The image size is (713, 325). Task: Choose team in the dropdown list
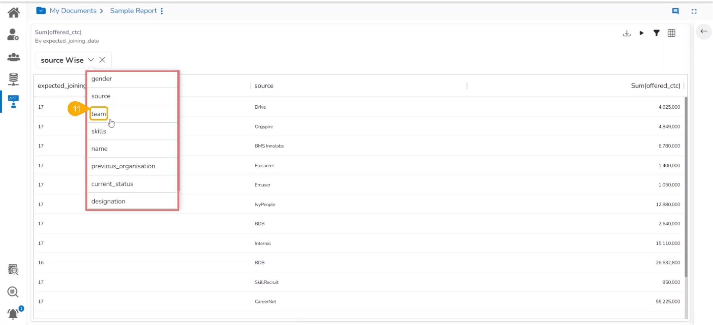132,114
